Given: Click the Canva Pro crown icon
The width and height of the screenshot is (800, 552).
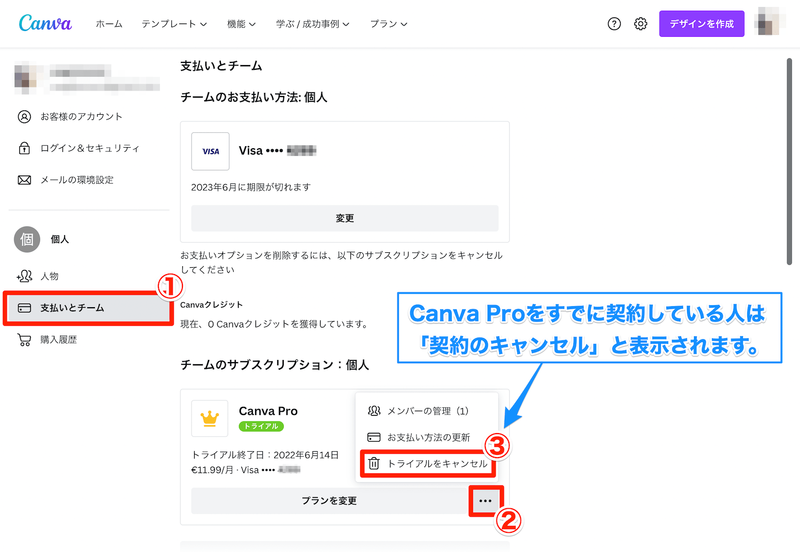Looking at the screenshot, I should 210,419.
